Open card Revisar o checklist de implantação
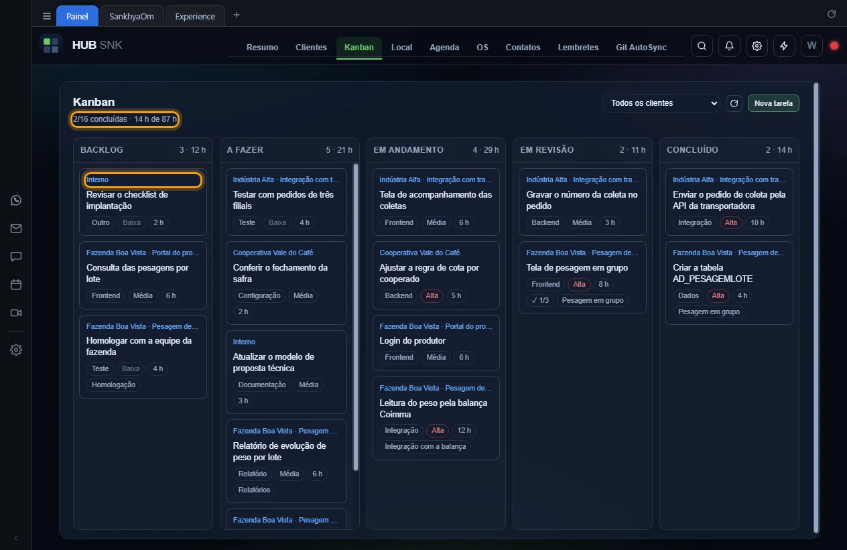This screenshot has height=550, width=847. coord(143,202)
